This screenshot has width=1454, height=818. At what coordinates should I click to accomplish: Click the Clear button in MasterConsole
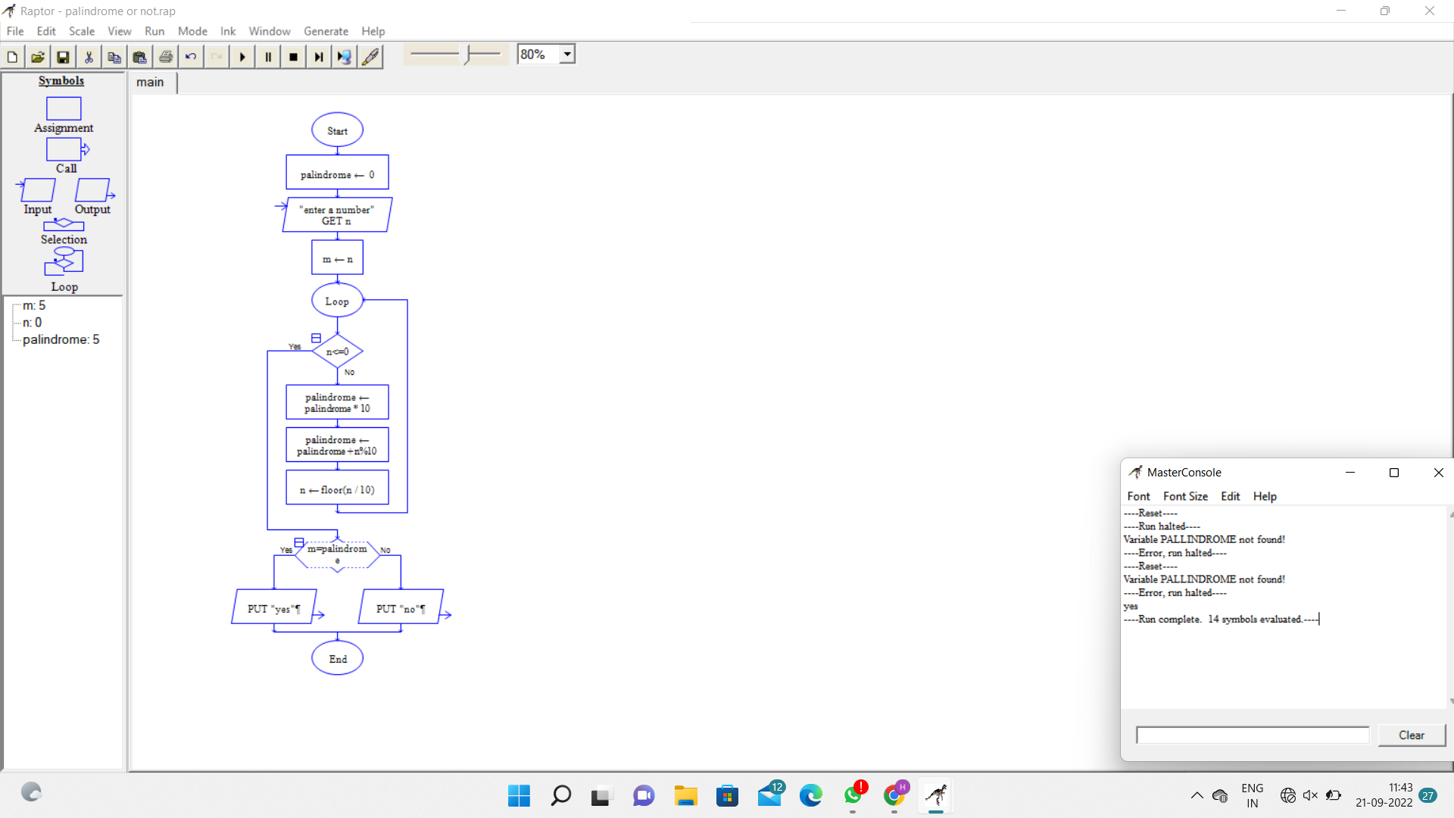click(1411, 735)
